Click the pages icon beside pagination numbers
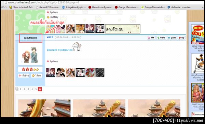 coord(17,89)
